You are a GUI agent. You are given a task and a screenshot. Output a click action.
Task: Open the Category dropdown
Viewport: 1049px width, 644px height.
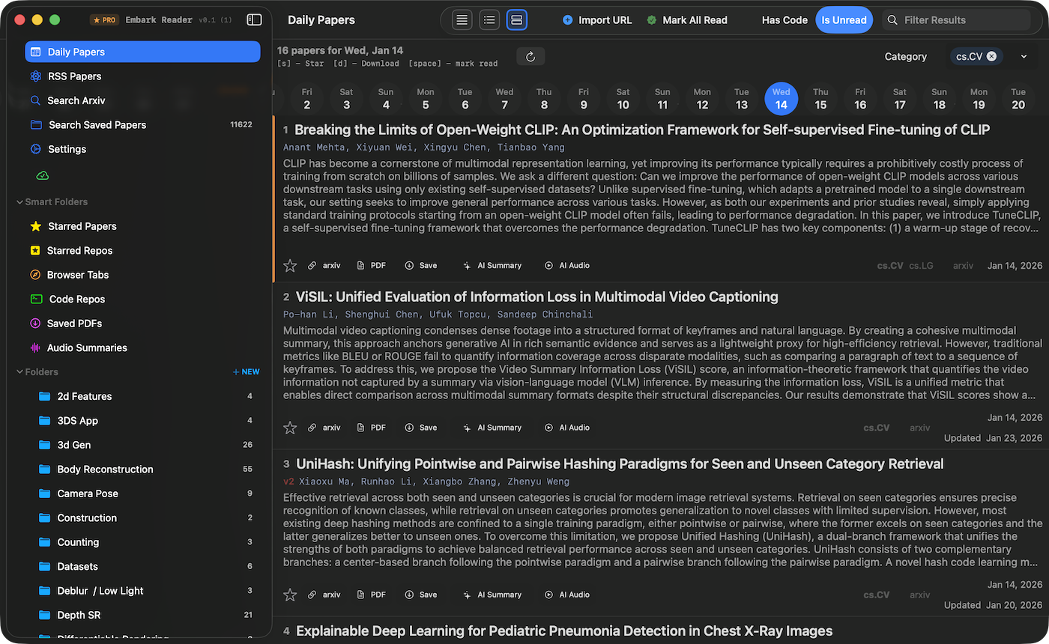tap(1024, 56)
